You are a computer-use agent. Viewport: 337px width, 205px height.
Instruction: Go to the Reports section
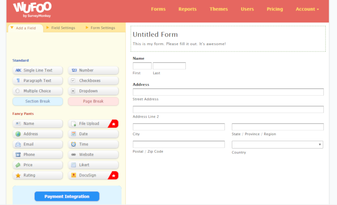click(188, 9)
